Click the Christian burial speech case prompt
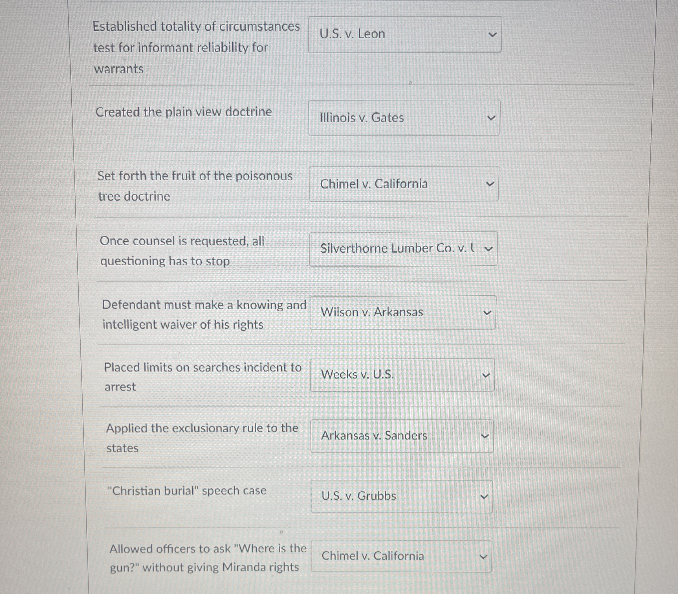 pos(187,491)
